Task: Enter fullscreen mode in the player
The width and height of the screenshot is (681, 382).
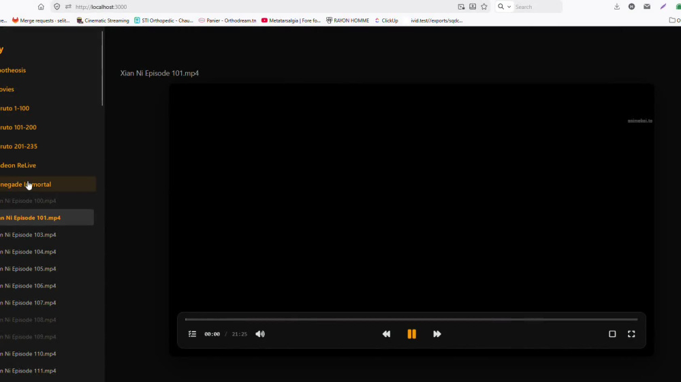Action: tap(631, 334)
